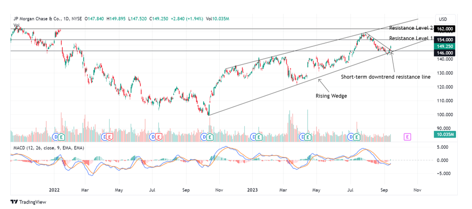
Task: Click the purple upcoming earnings marker
Action: tap(407, 137)
